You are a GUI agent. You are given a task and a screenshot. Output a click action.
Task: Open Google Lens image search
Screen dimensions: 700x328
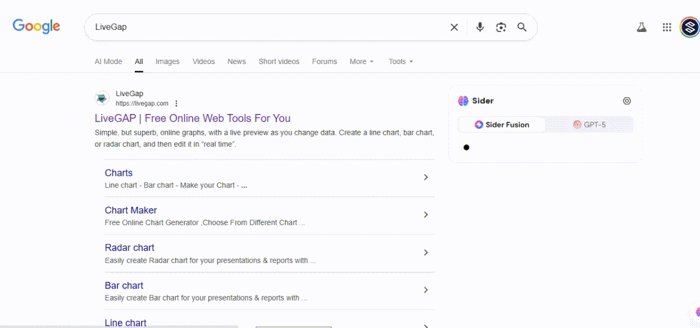point(501,28)
